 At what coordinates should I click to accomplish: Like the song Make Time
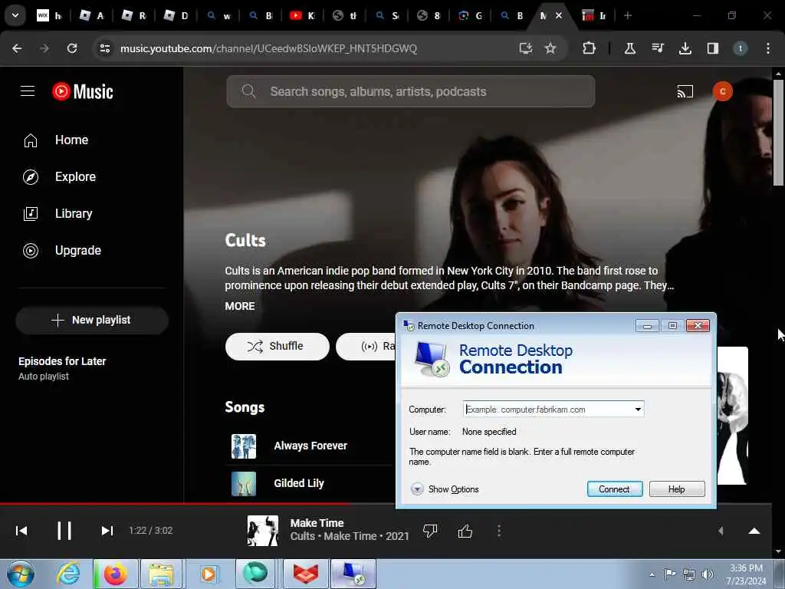coord(465,531)
